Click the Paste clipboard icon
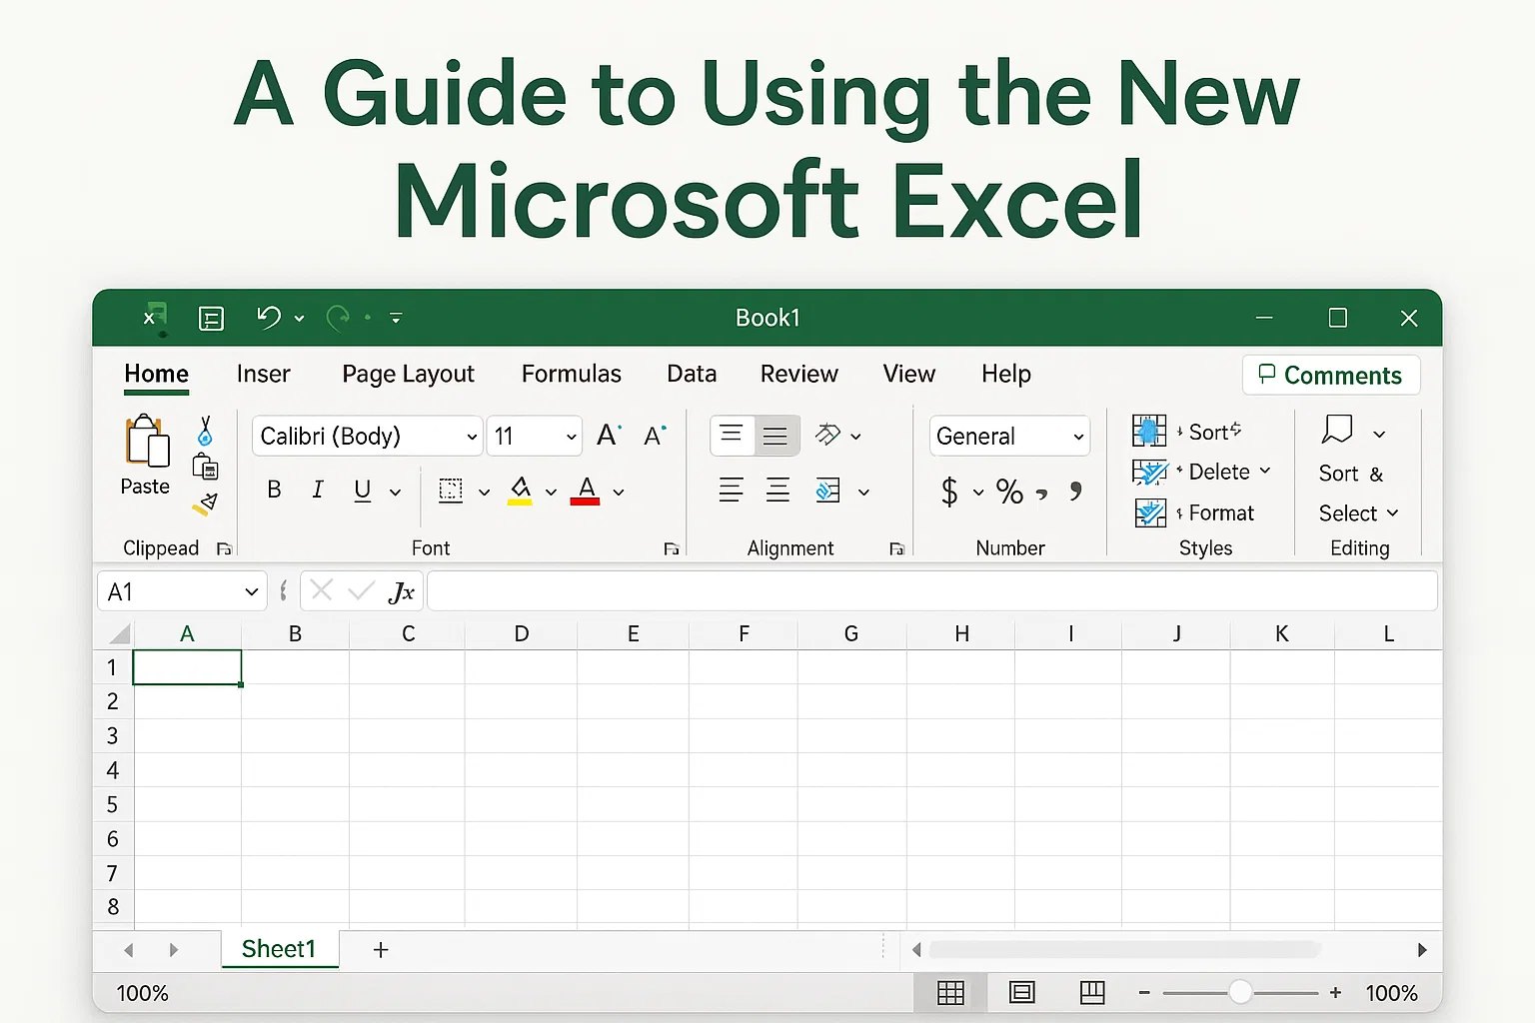Viewport: 1535px width, 1023px height. (x=146, y=443)
